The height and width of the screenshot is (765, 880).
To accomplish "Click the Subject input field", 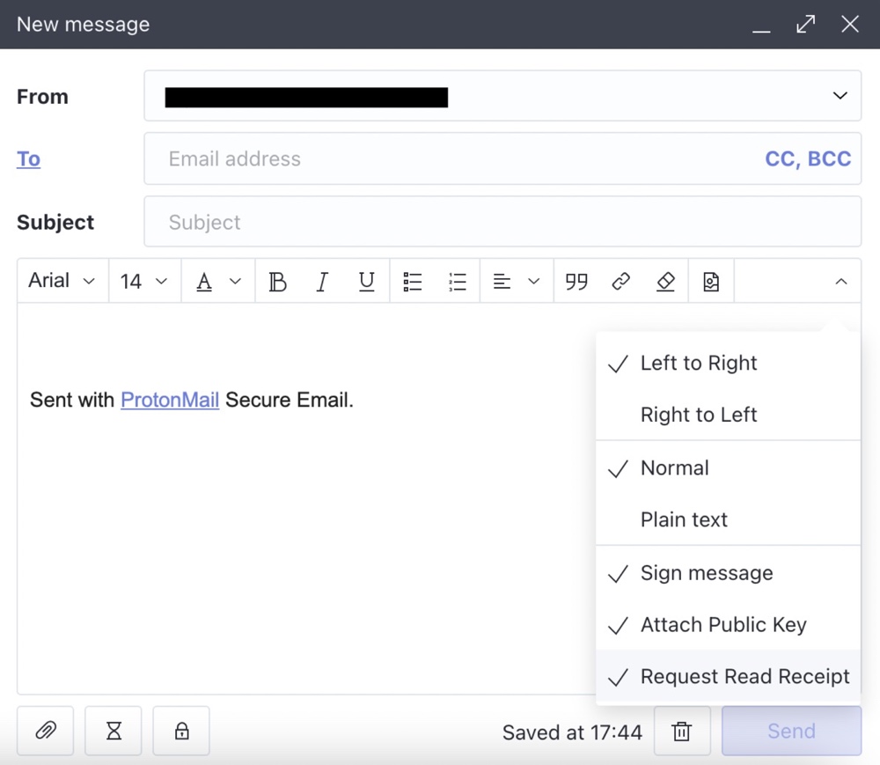I will tap(502, 222).
